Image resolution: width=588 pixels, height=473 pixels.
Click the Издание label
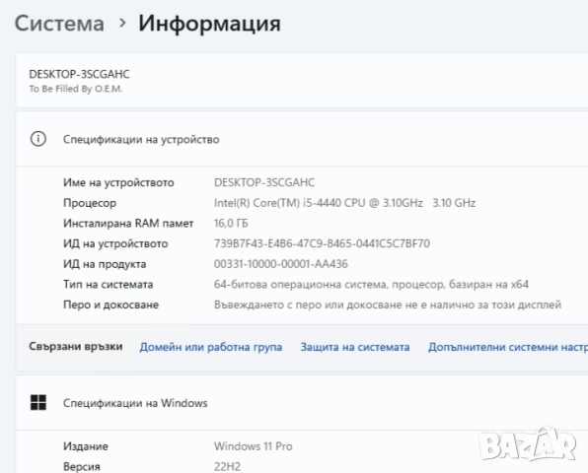pos(86,446)
